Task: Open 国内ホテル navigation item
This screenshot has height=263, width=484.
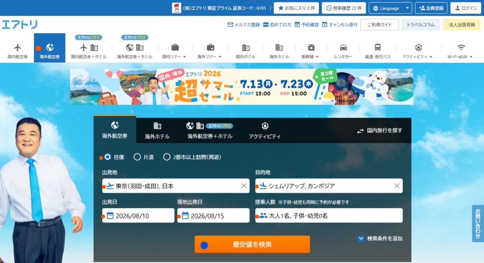Action: [x=246, y=52]
